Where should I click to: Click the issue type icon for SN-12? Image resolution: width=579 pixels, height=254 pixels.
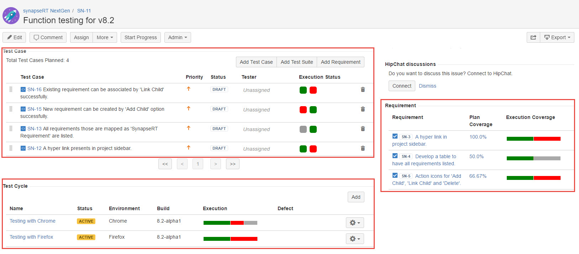coord(23,148)
